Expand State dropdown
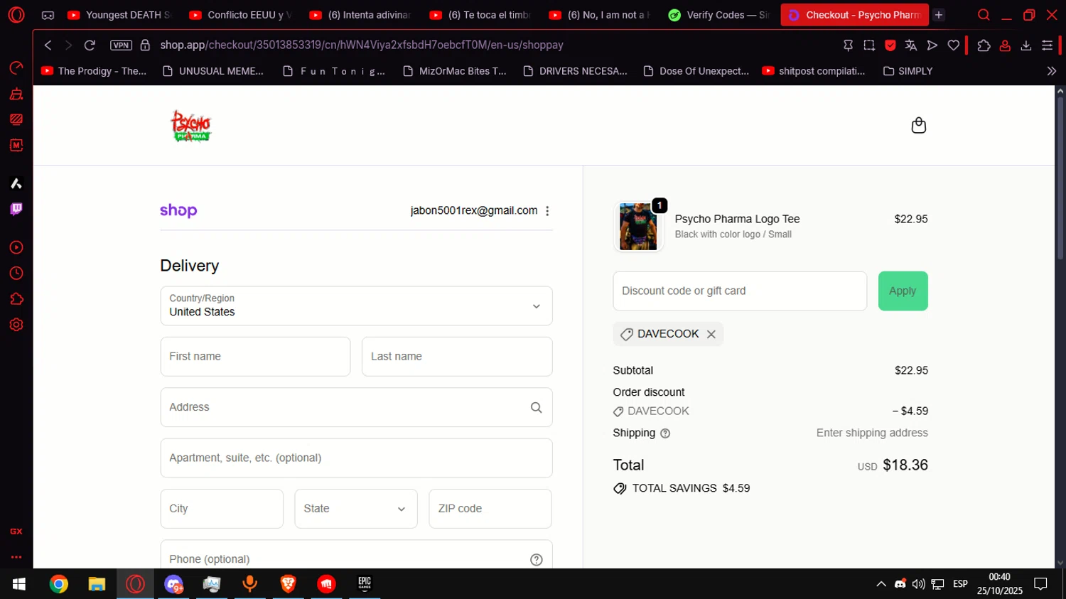1066x599 pixels. click(356, 509)
